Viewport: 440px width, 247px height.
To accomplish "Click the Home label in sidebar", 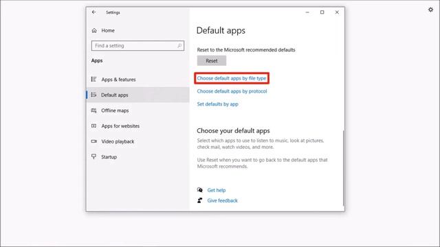I will [x=108, y=30].
